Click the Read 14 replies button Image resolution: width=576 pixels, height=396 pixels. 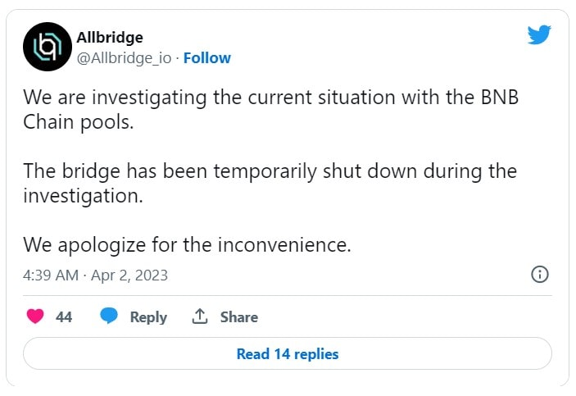pos(288,353)
